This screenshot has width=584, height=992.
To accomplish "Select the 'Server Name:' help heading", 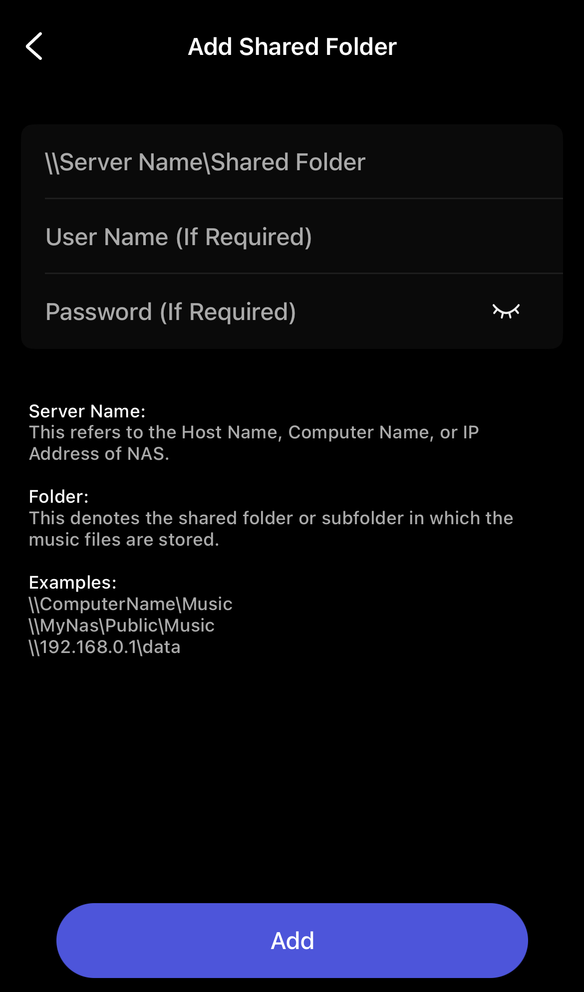I will [87, 411].
